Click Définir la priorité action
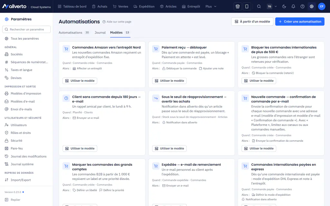The height and width of the screenshot is (206, 330). point(112,190)
